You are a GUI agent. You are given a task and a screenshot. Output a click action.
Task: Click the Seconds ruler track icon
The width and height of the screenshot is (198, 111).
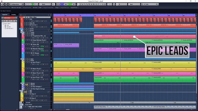pyautogui.click(x=24, y=102)
